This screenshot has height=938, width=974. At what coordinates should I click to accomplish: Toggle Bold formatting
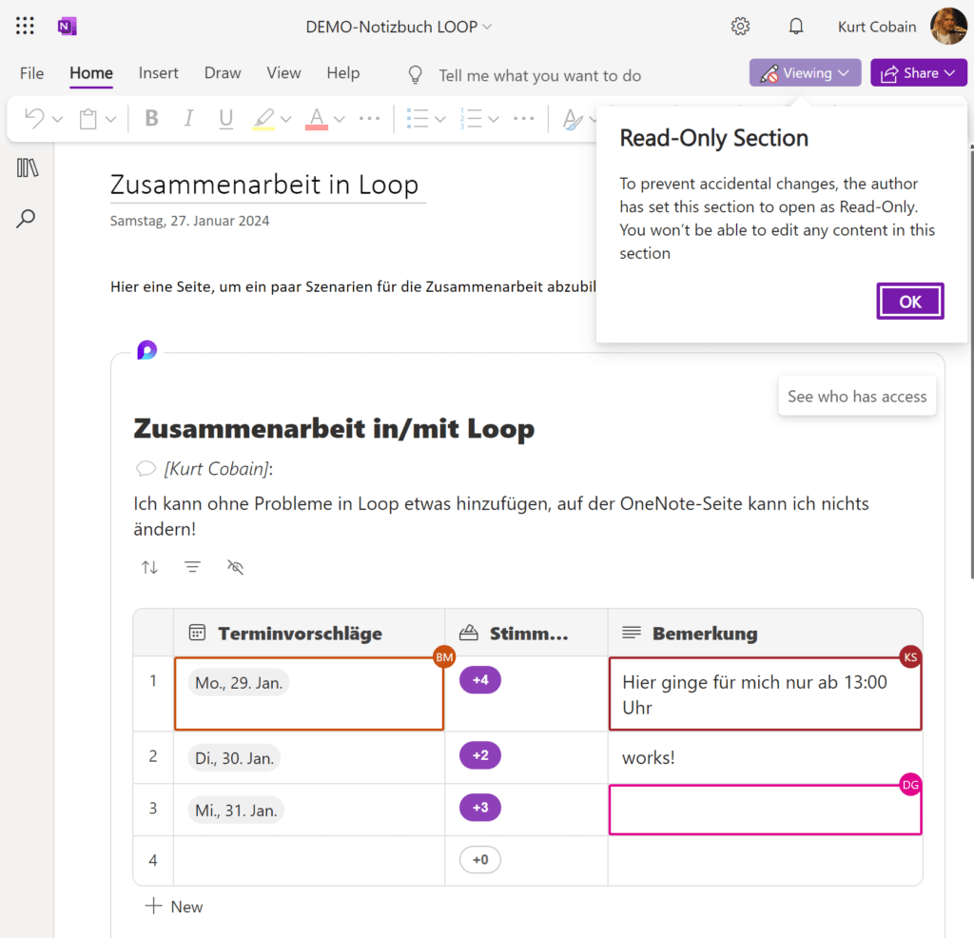(x=151, y=118)
